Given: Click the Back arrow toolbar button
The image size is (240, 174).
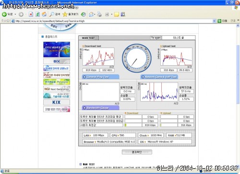Looking at the screenshot, I should coord(4,14).
